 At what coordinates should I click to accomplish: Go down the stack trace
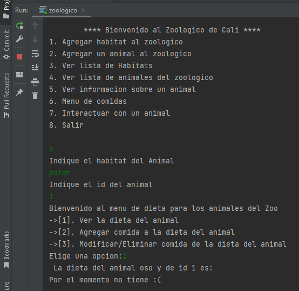tap(35, 39)
